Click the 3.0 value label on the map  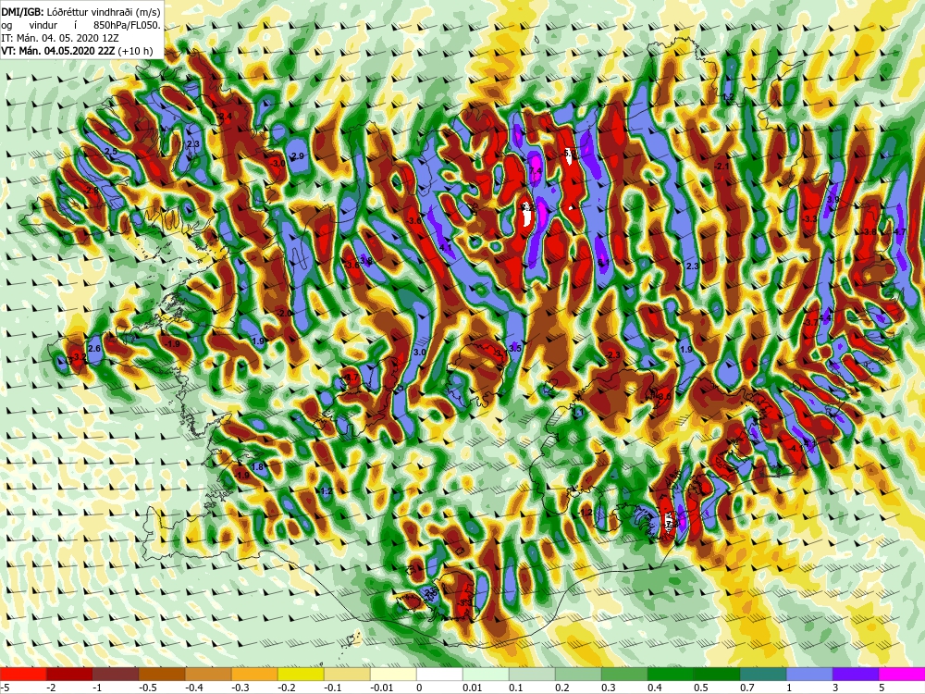(x=419, y=353)
